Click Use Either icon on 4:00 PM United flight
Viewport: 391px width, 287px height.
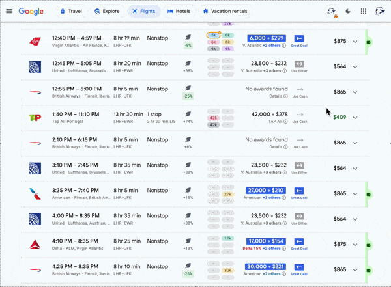[300, 216]
